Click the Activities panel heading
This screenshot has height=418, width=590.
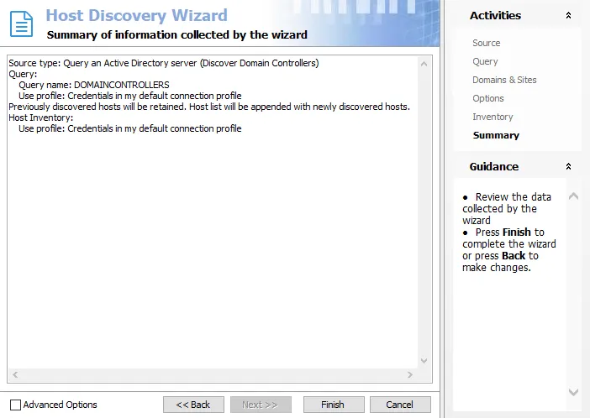[495, 15]
